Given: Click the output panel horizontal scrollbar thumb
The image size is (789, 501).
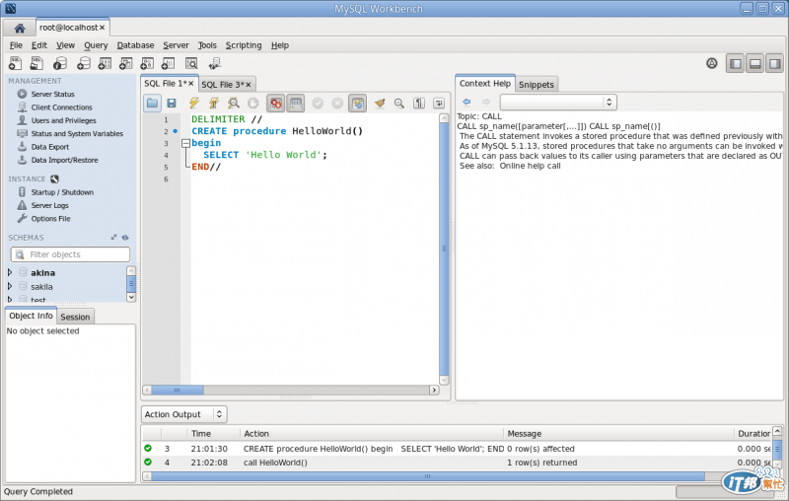Looking at the screenshot, I should coord(428,475).
